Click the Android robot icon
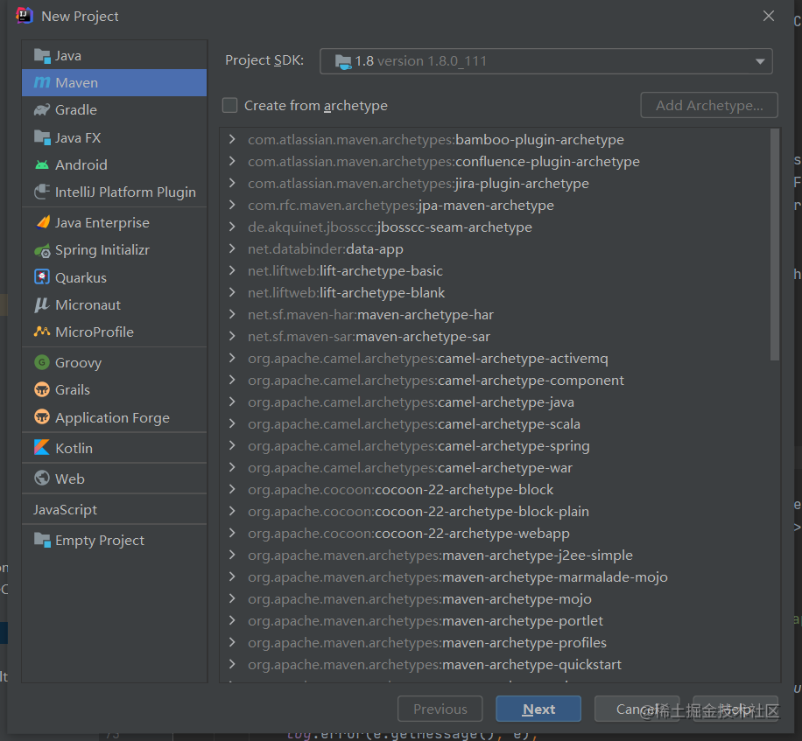 click(x=42, y=164)
